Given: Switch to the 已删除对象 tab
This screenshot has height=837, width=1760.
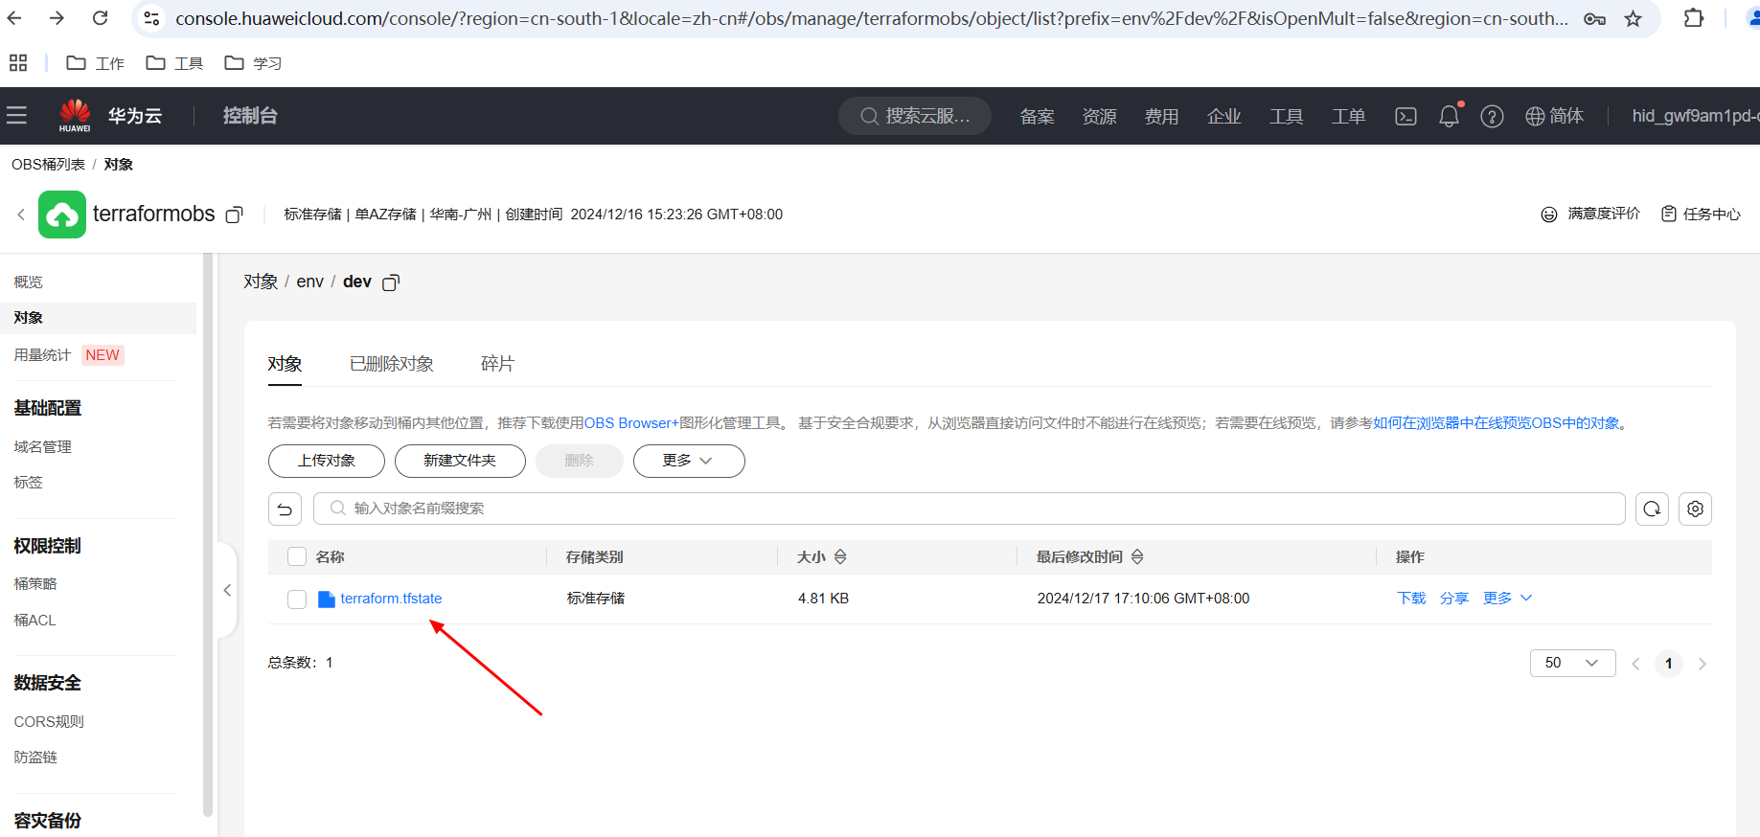Looking at the screenshot, I should 392,364.
